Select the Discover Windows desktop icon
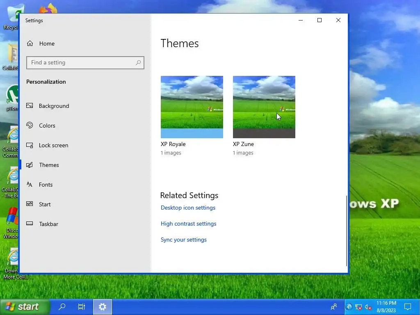The image size is (420, 315). click(11, 223)
